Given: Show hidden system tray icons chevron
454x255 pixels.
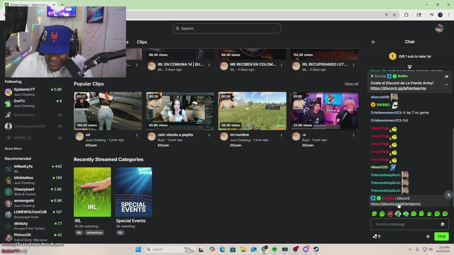Looking at the screenshot, I should pos(410,249).
